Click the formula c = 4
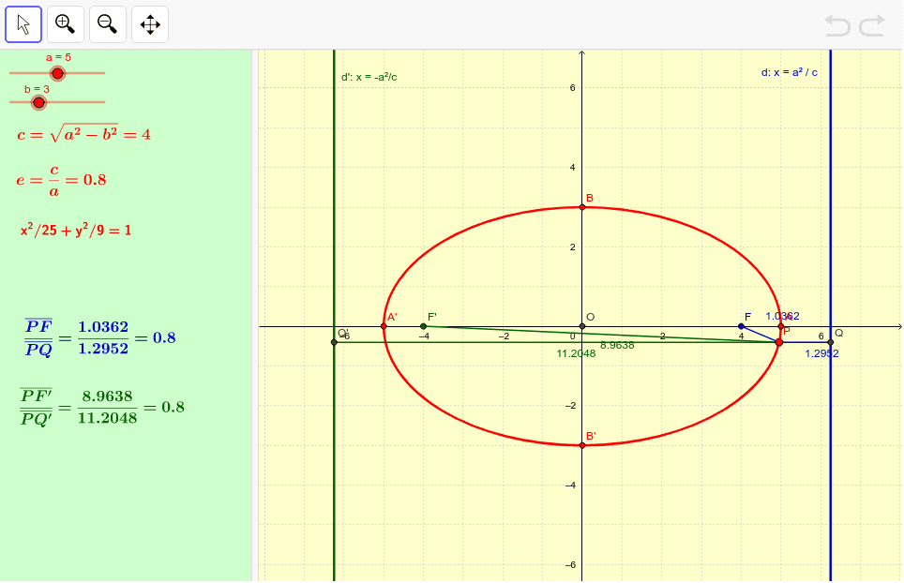Screen dimensions: 904x583 [83, 134]
